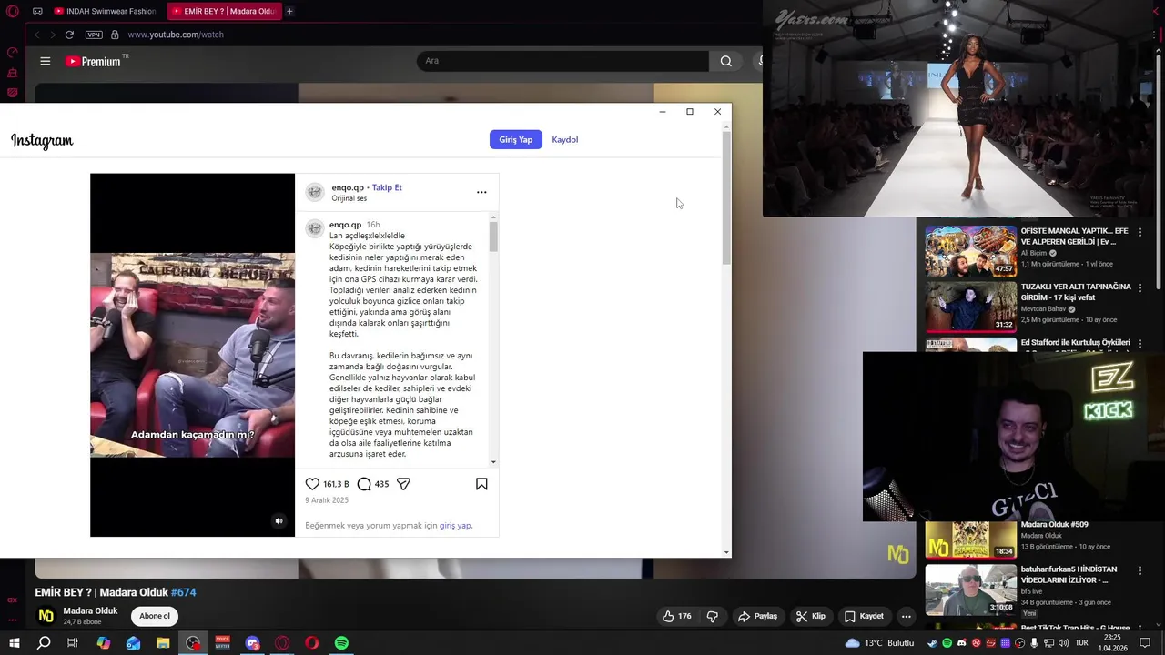The width and height of the screenshot is (1165, 655).
Task: Click the Instagram reel video
Action: (x=192, y=355)
